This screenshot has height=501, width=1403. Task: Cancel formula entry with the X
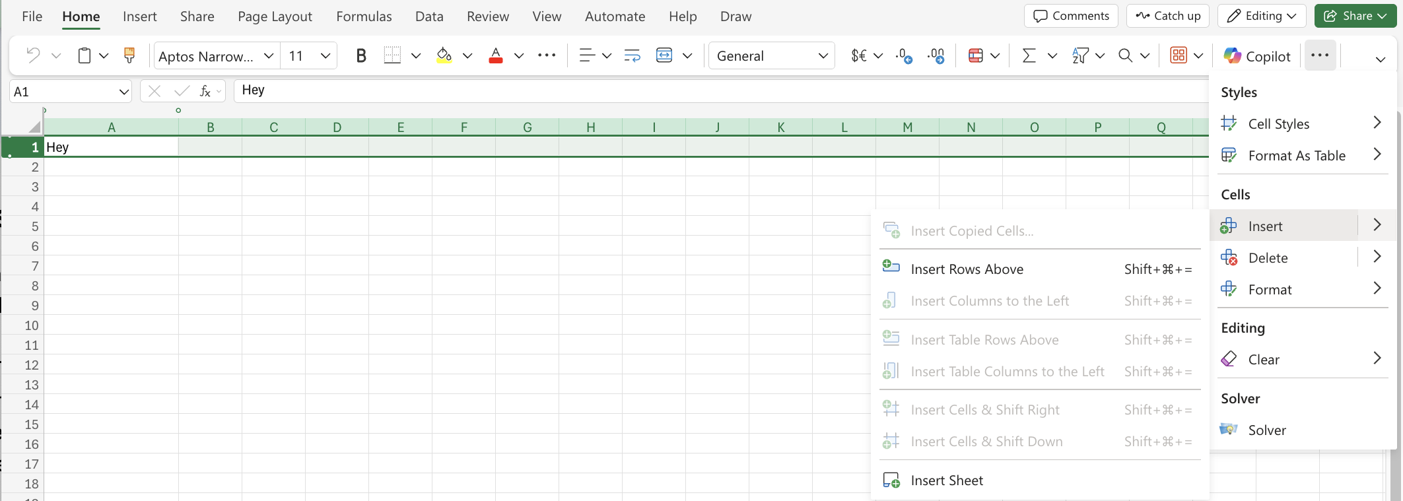click(154, 91)
